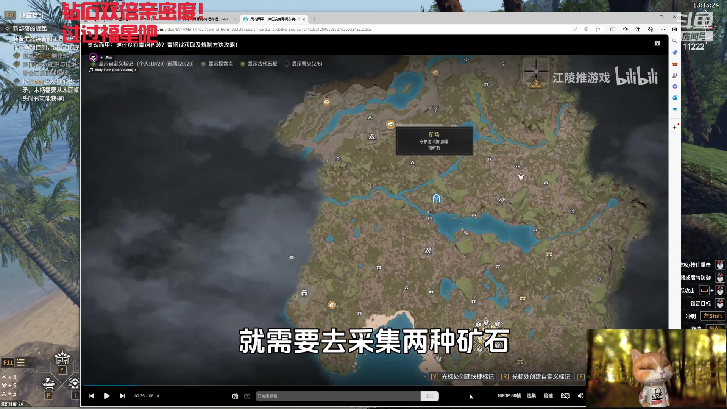
Task: Open the sidebar Microsoft 365 icon
Action: pos(674,86)
